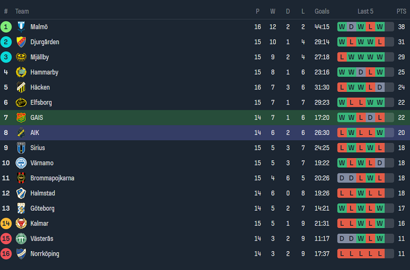Click the AIK club badge
This screenshot has width=410, height=270.
[21, 133]
